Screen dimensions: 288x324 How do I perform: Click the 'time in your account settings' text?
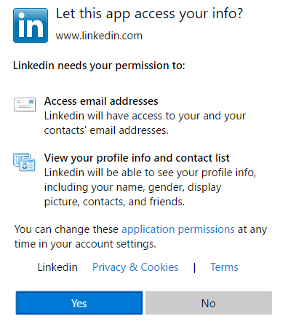[85, 244]
